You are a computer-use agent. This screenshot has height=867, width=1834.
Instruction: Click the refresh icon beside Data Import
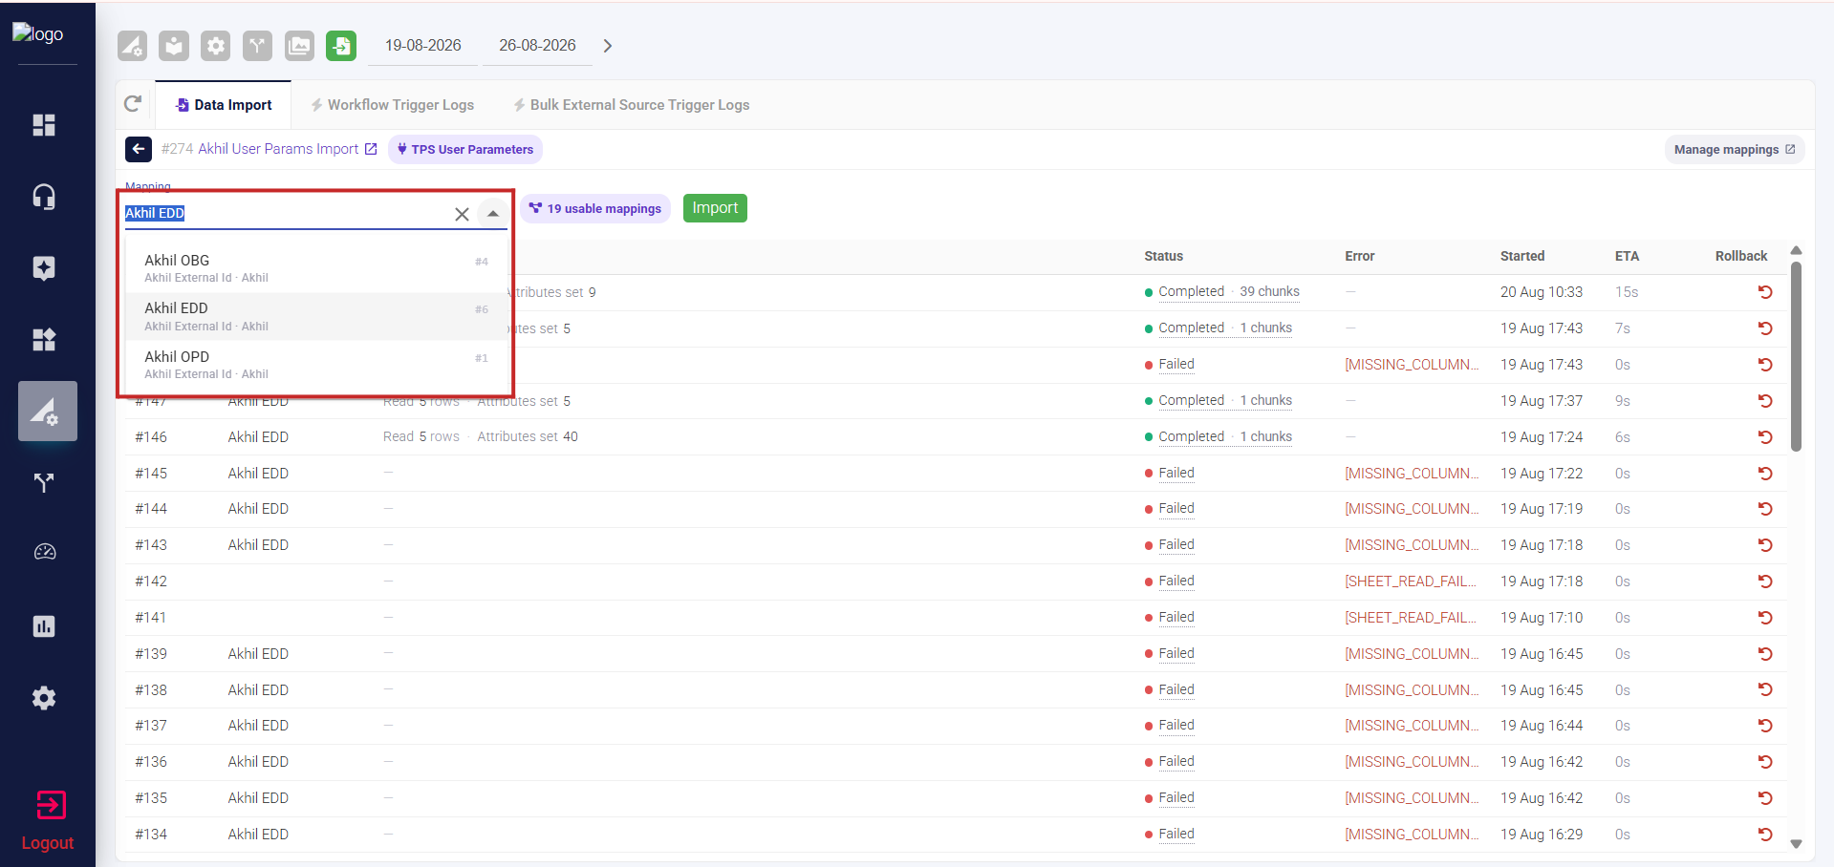pyautogui.click(x=133, y=103)
